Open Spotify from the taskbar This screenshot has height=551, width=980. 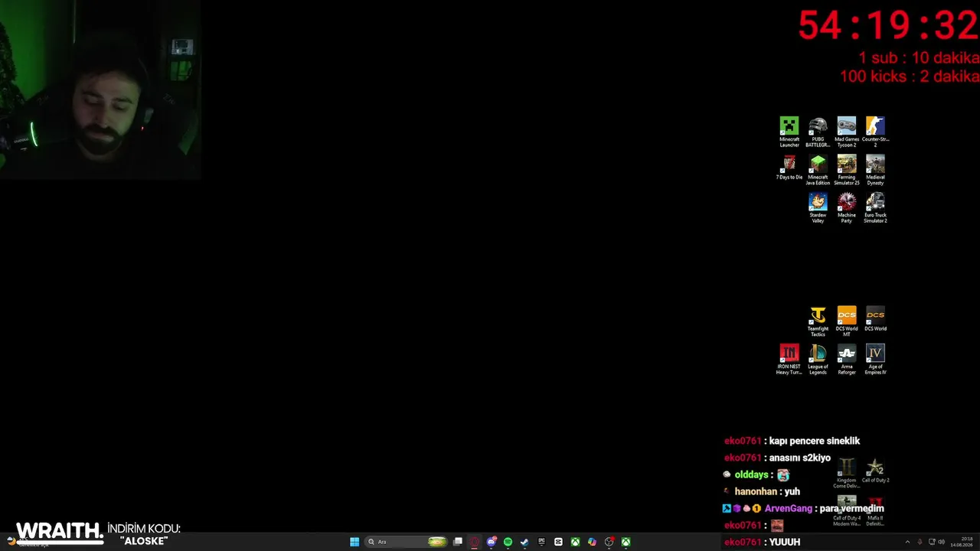click(508, 542)
